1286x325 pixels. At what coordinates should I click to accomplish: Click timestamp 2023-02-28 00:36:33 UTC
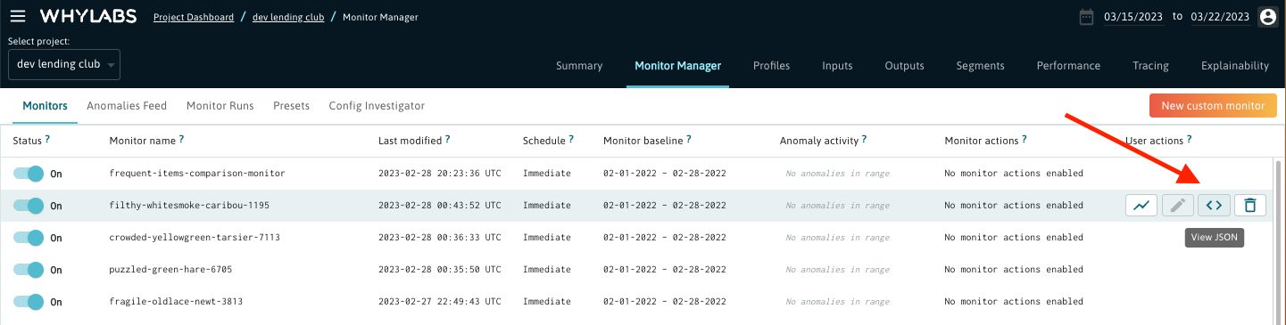pos(440,238)
